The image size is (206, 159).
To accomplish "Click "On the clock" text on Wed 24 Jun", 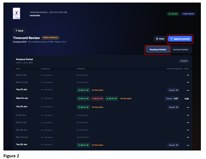I will click(x=126, y=98).
